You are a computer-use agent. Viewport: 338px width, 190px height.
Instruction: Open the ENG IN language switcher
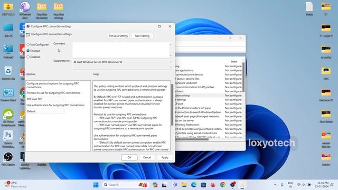pos(290,185)
